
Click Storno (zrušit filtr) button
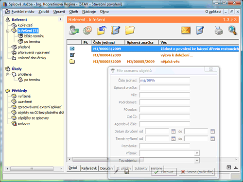click(197, 172)
